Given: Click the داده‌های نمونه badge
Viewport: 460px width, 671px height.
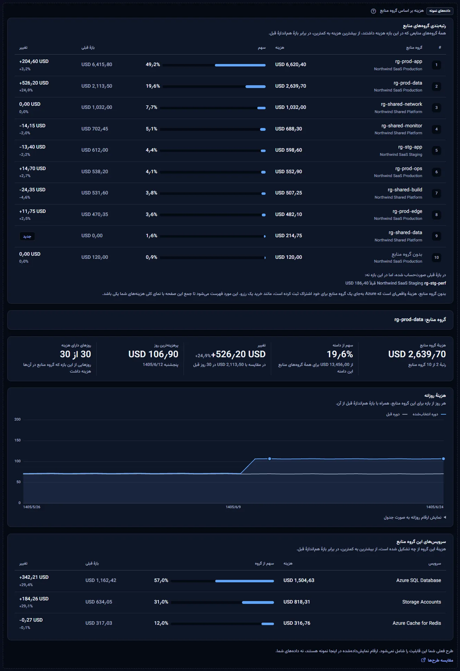Looking at the screenshot, I should 439,11.
